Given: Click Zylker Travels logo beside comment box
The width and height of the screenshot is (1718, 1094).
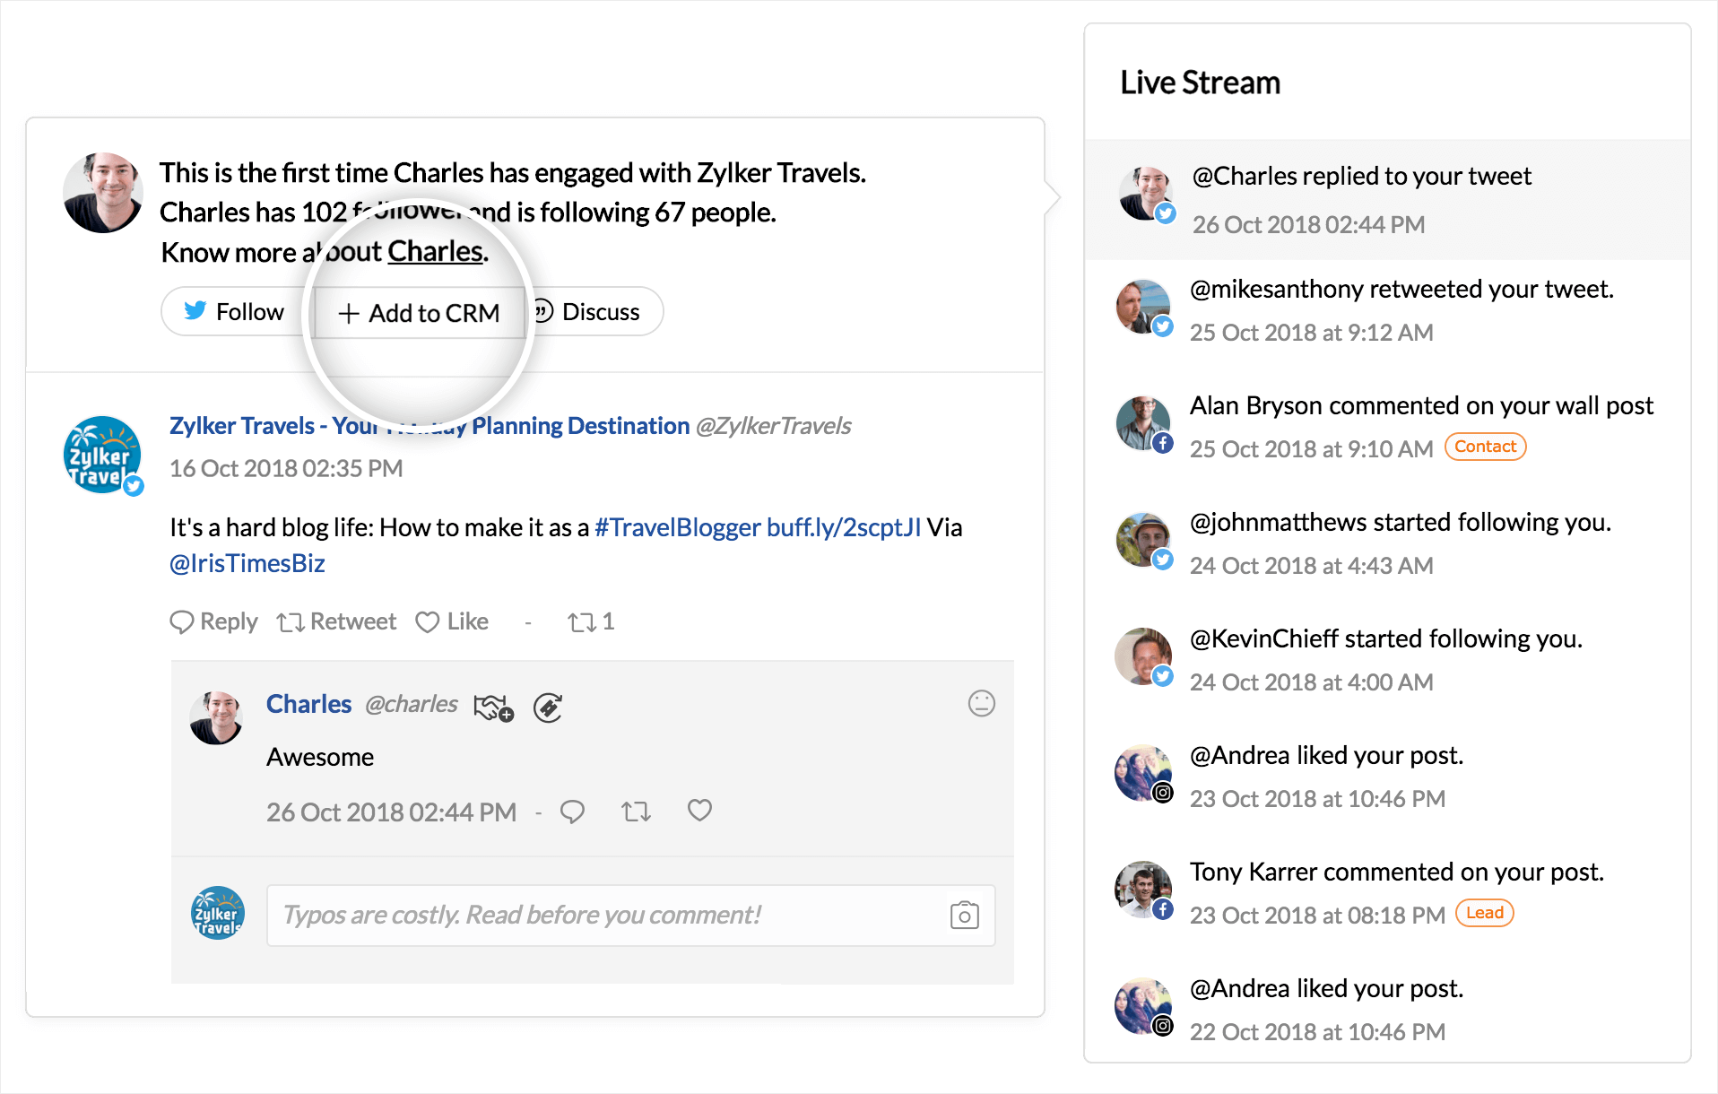Looking at the screenshot, I should 218,913.
